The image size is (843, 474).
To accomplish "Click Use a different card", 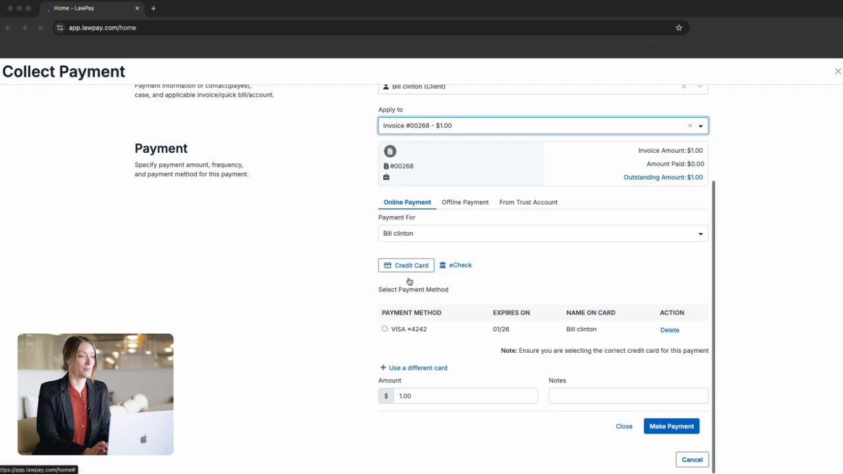I will pos(414,368).
